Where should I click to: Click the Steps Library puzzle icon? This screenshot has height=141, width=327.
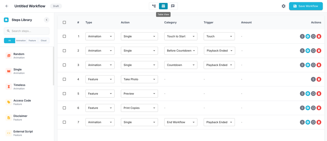(6, 20)
